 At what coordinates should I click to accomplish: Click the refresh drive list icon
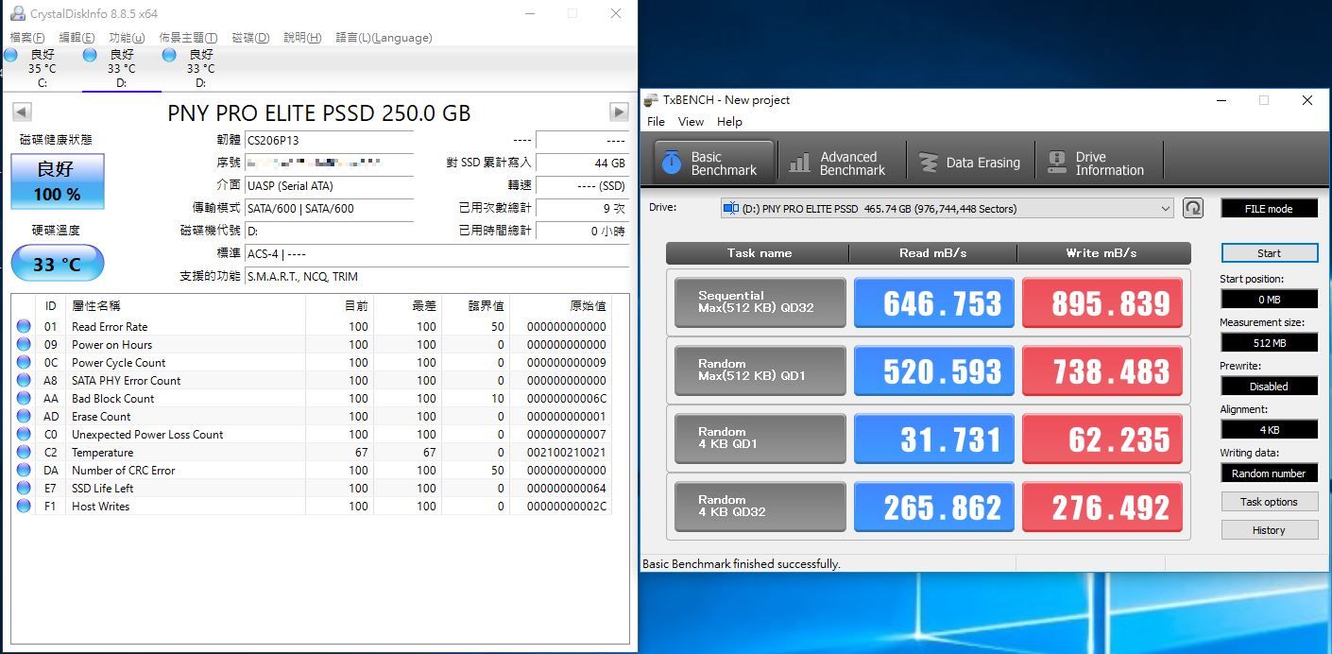coord(1193,209)
